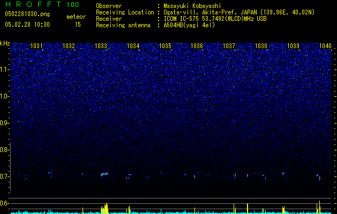
Task: Click the 1038 time marker
Action: click(x=261, y=46)
